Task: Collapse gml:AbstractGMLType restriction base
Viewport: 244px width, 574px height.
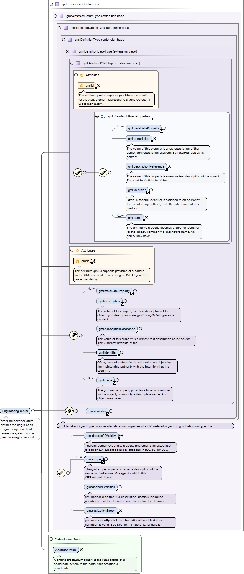Action: [72, 63]
